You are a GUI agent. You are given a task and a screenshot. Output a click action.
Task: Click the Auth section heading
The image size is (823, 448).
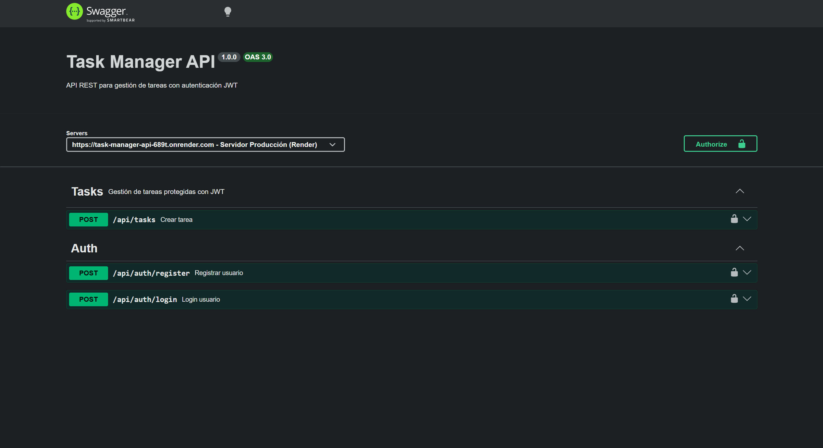(x=84, y=248)
